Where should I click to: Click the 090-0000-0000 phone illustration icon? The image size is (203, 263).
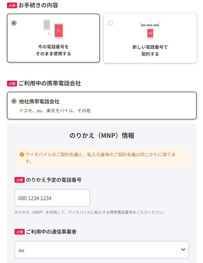(150, 29)
